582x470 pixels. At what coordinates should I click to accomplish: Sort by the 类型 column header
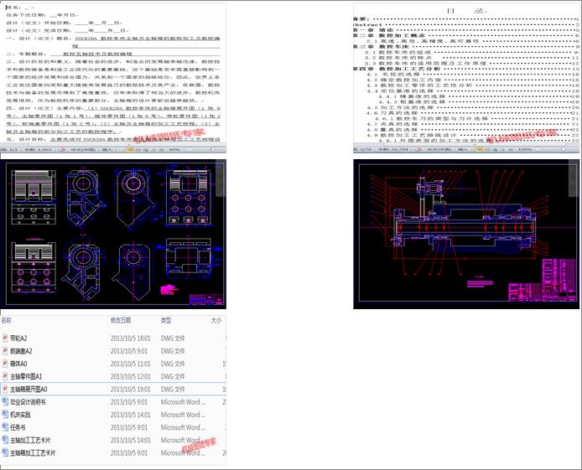166,321
